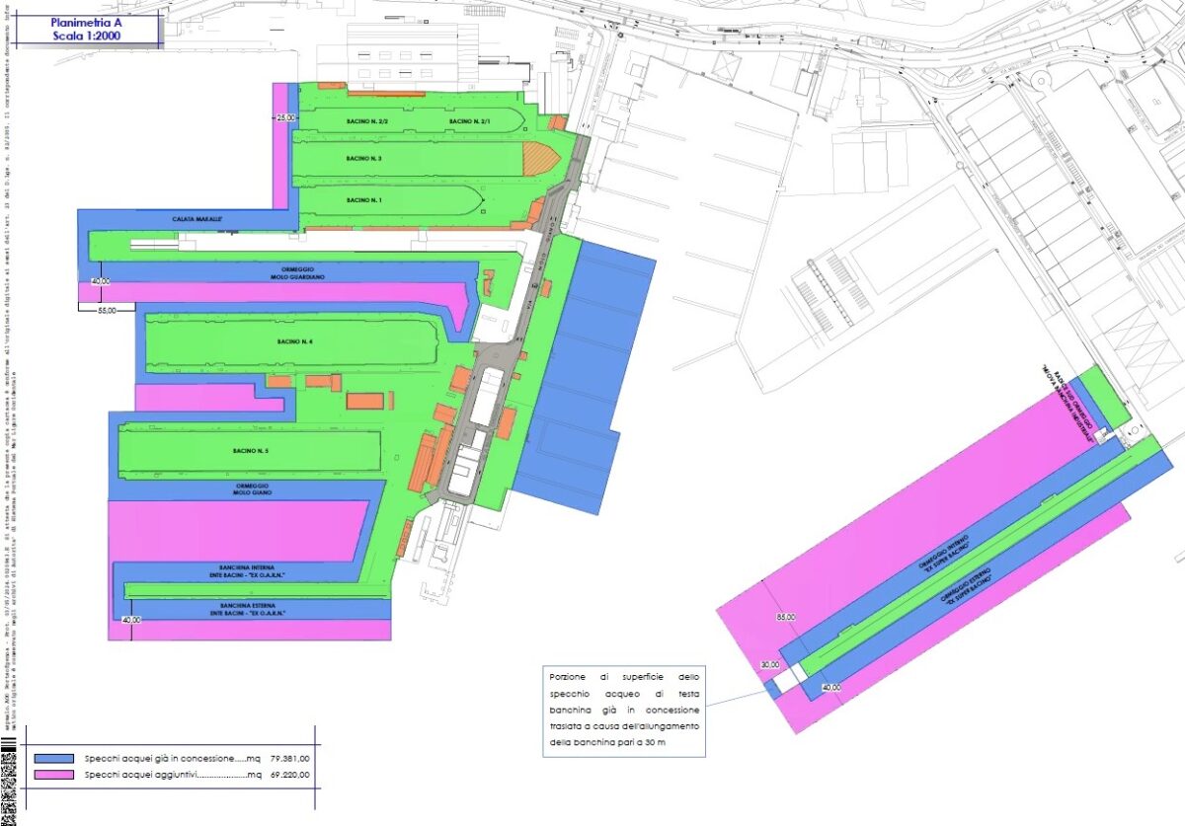The image size is (1185, 826).
Task: Click the 'BACINO N. 3' label
Action: (363, 158)
